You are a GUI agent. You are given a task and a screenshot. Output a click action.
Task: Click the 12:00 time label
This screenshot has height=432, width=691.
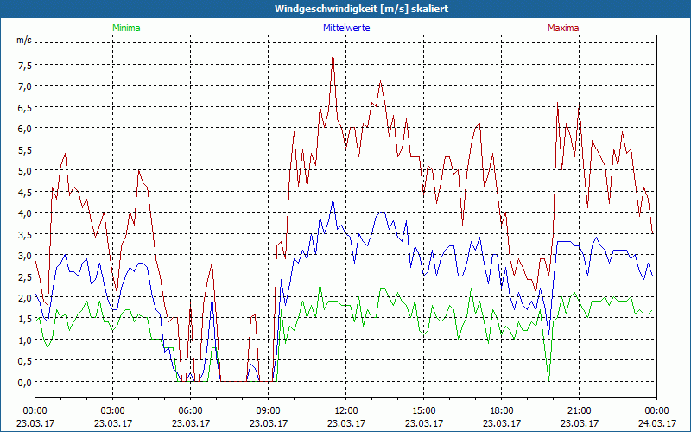[x=346, y=411]
